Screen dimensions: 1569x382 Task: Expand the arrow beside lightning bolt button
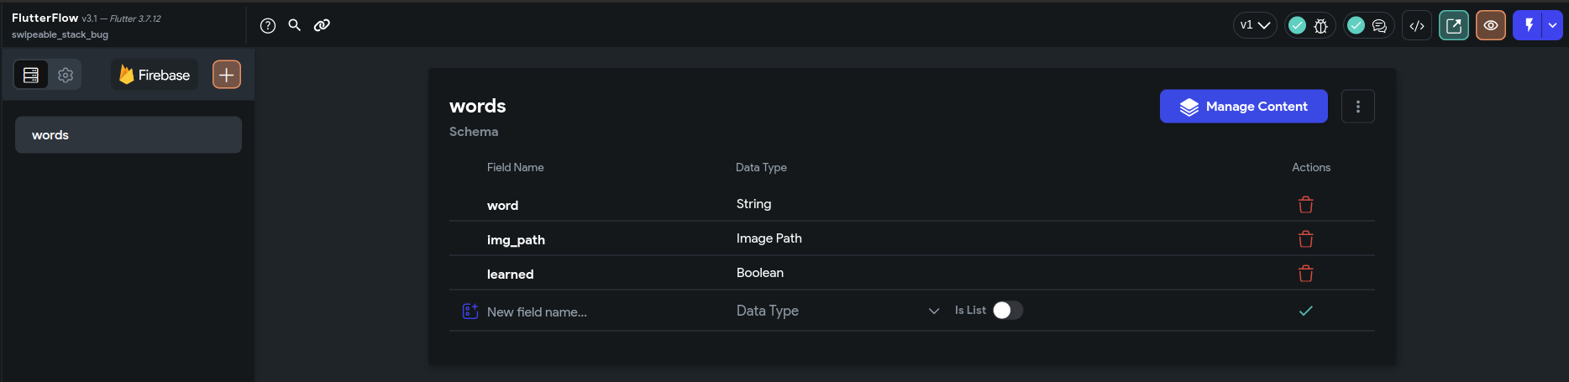[1553, 25]
